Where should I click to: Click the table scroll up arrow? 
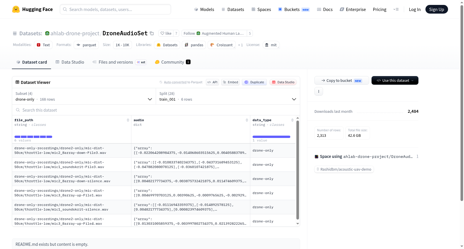pyautogui.click(x=298, y=118)
